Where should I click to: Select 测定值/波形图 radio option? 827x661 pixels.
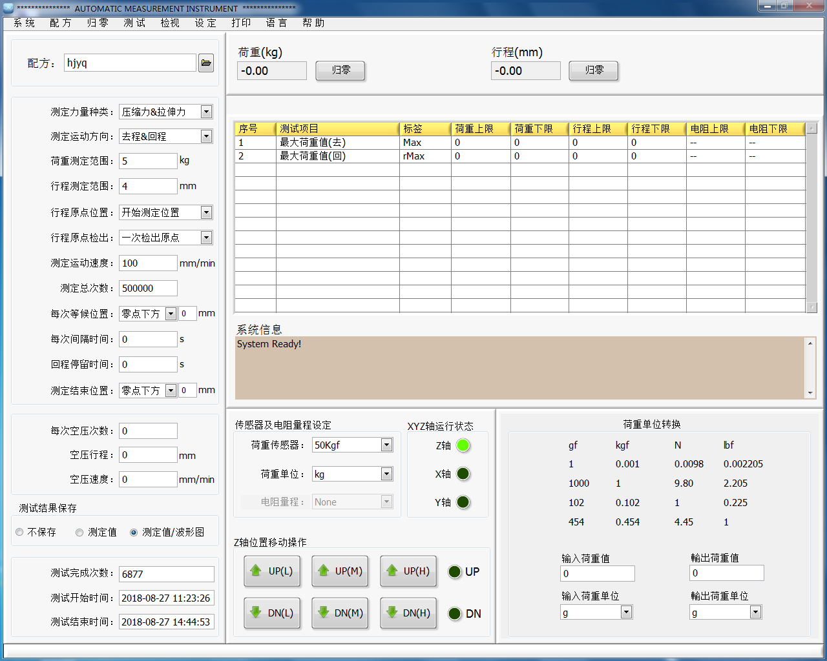(134, 532)
